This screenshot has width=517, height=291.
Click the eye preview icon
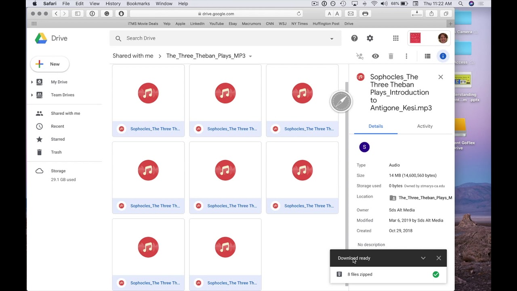coord(375,56)
